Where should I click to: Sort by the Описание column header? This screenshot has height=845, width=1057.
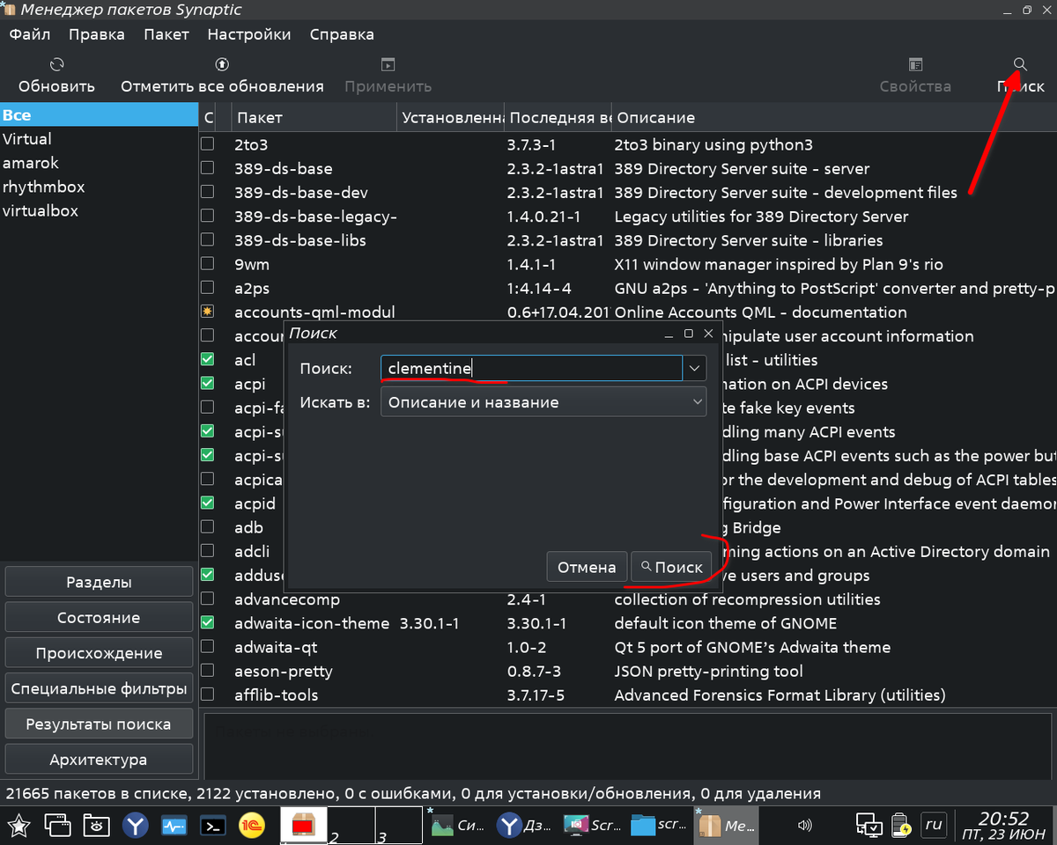[x=833, y=117]
